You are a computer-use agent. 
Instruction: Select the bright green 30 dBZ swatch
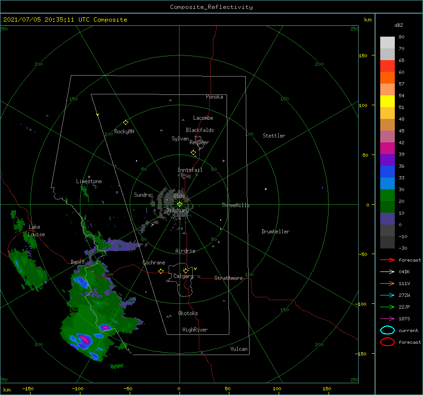pos(387,195)
